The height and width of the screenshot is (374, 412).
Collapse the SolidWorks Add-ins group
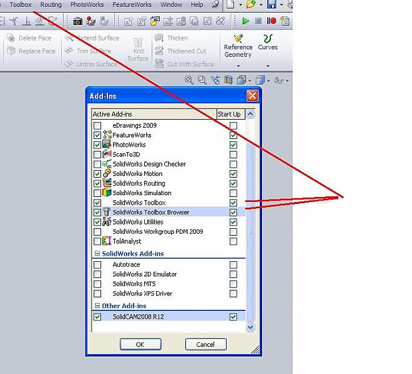click(97, 254)
